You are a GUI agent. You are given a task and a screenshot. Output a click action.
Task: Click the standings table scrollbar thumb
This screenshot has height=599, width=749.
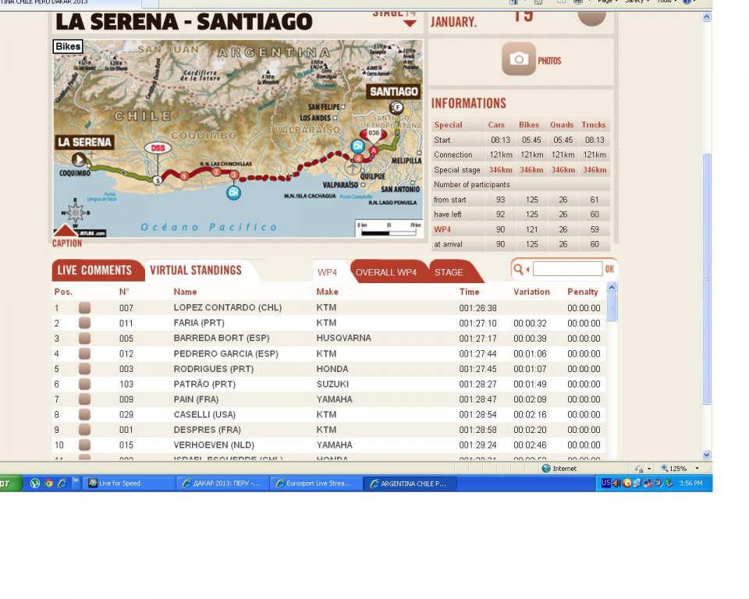[612, 307]
